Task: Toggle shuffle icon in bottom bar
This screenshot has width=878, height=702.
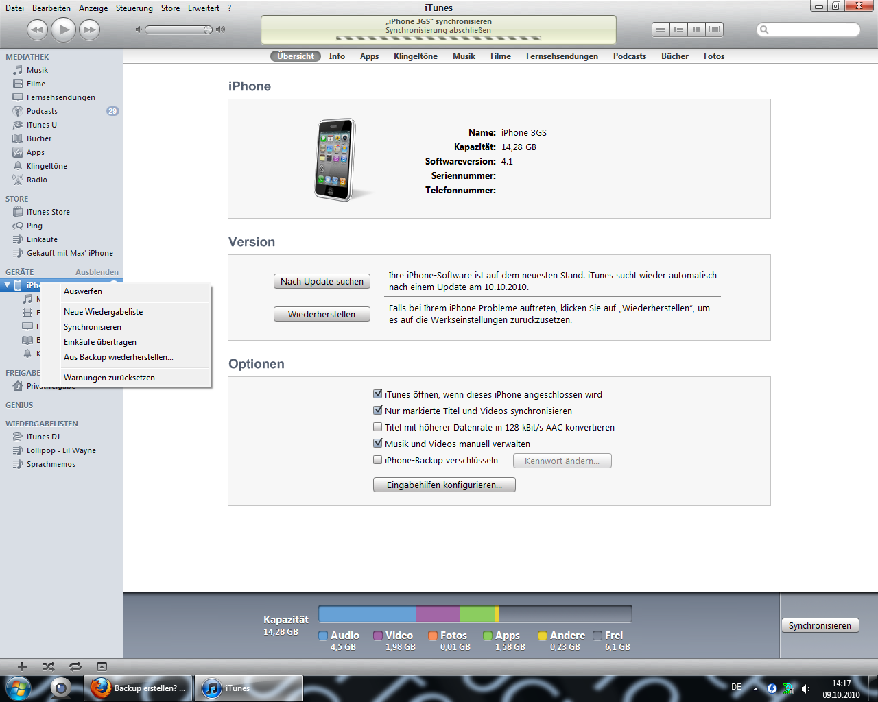Action: click(x=48, y=666)
